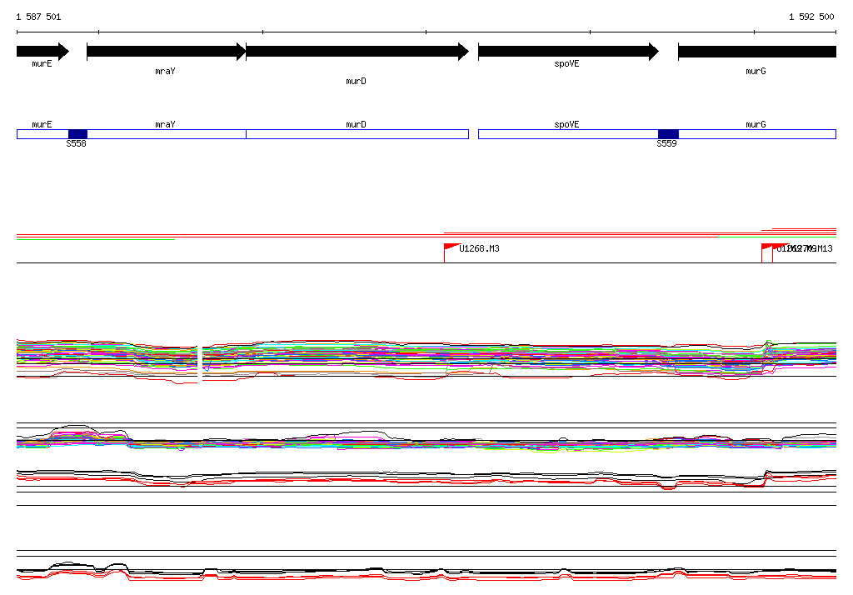
Task: Click the dark blue S558 block
Action: (77, 134)
